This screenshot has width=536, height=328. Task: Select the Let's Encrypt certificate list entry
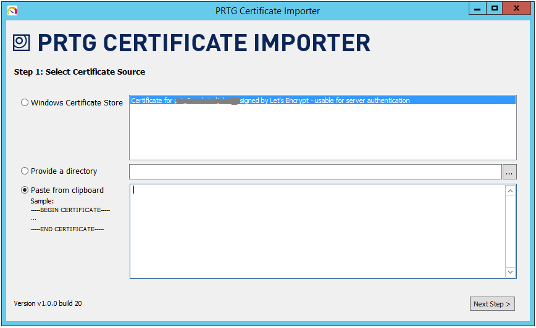point(323,100)
